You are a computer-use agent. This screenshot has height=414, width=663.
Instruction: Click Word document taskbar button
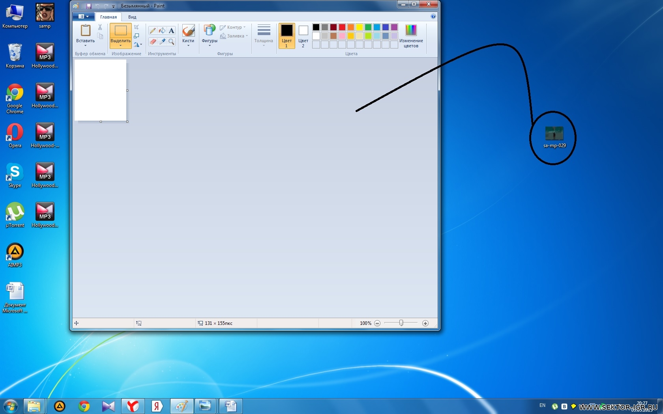coord(230,406)
